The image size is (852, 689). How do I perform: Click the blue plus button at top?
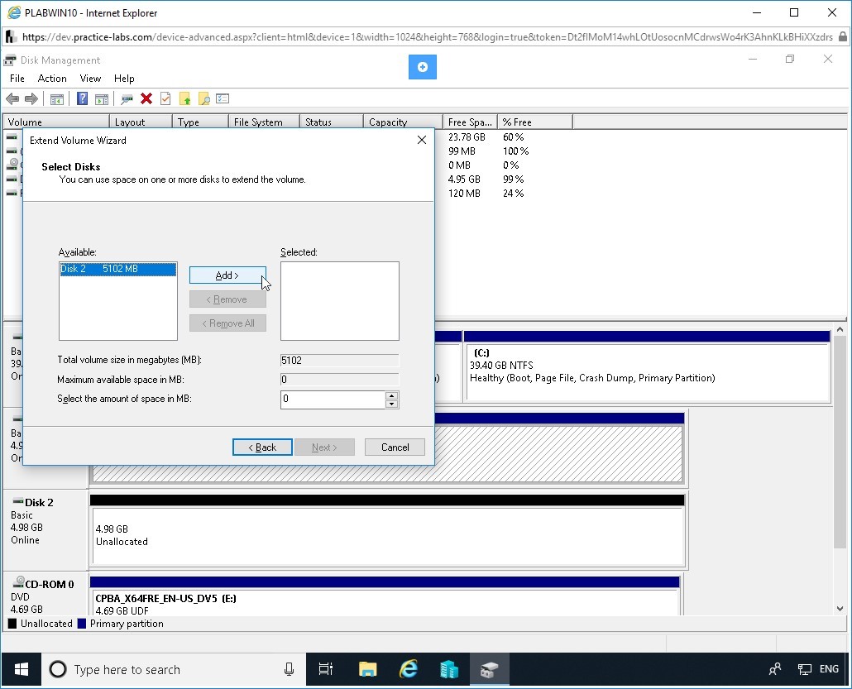(x=422, y=67)
